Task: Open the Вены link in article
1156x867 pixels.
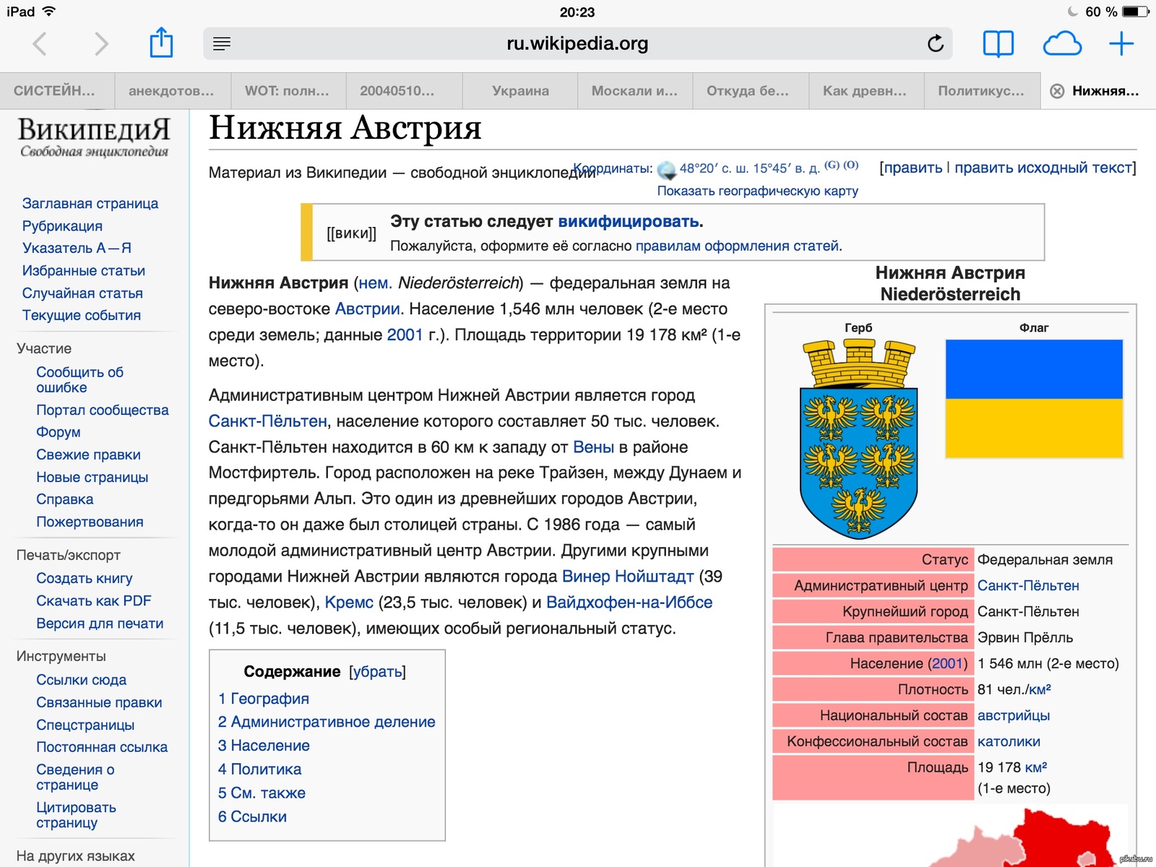Action: pos(593,448)
